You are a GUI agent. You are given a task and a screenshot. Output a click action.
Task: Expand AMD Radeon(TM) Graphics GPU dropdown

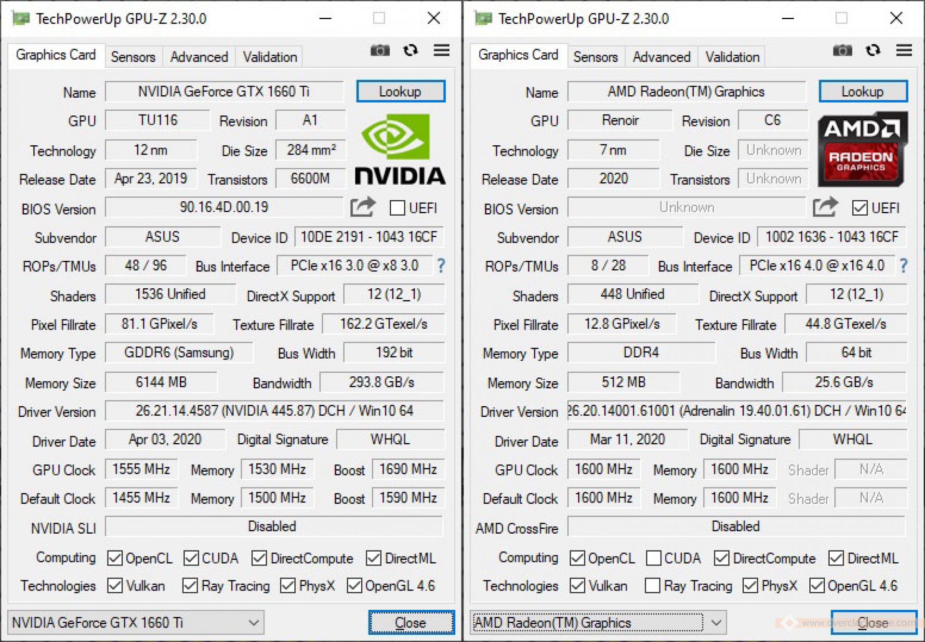716,622
